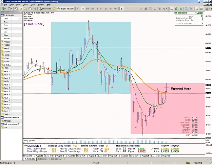Toggle chart shift
The image size is (212, 165).
click(x=201, y=9)
